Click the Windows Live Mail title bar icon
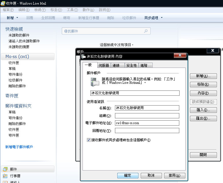Viewport: 223px width, 183px height. [3, 3]
